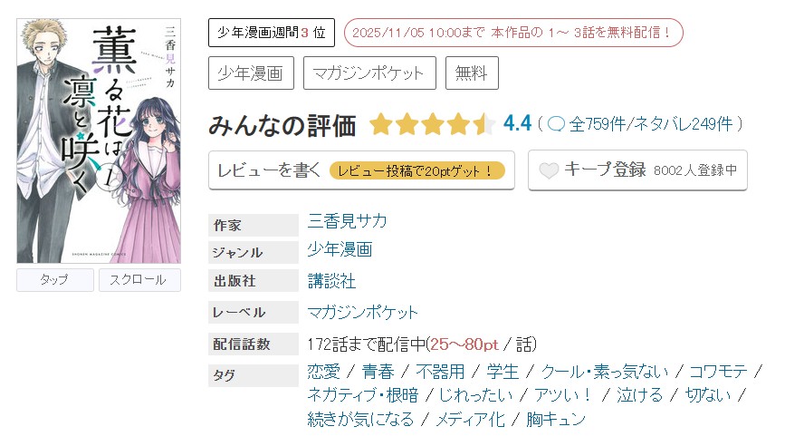Click the heart icon on キープ登録
This screenshot has height=446, width=804.
click(x=549, y=170)
